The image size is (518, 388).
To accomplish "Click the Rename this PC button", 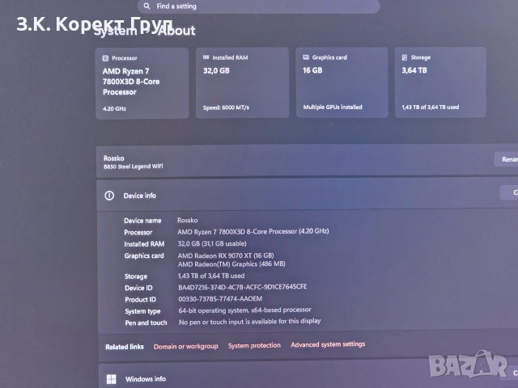I will coord(507,159).
